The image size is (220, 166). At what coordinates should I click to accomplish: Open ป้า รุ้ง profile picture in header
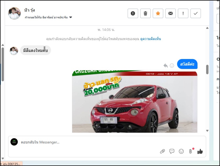click(x=14, y=13)
